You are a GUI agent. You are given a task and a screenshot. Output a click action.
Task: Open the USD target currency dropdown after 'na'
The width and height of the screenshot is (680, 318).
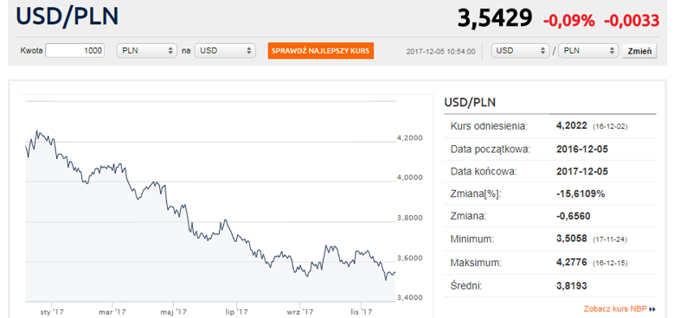tap(225, 51)
